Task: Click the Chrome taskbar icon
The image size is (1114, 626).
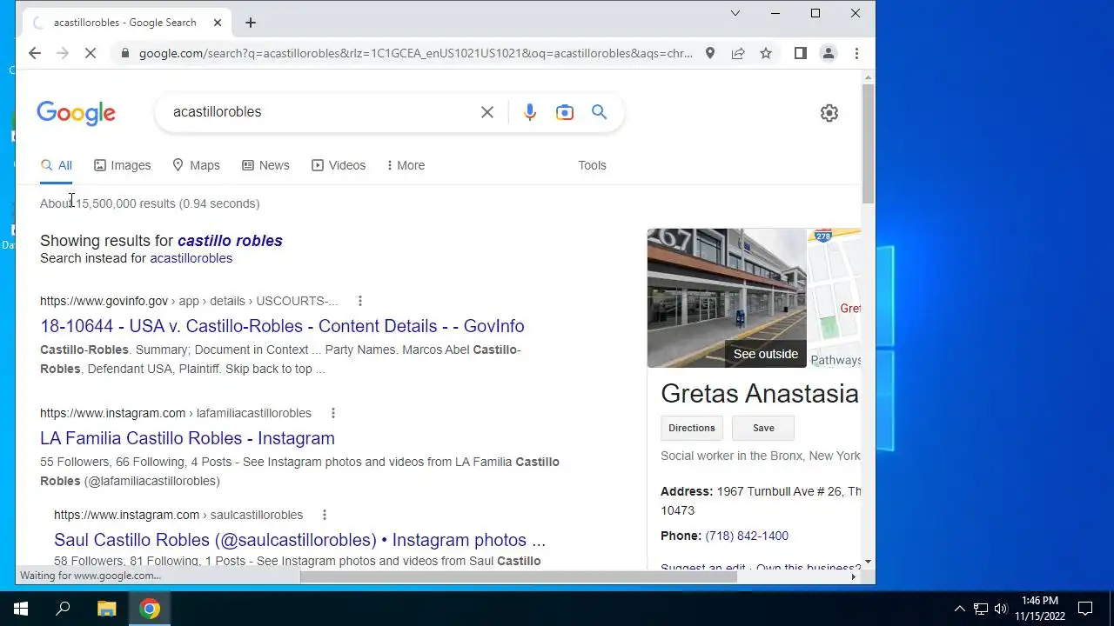Action: pos(150,609)
